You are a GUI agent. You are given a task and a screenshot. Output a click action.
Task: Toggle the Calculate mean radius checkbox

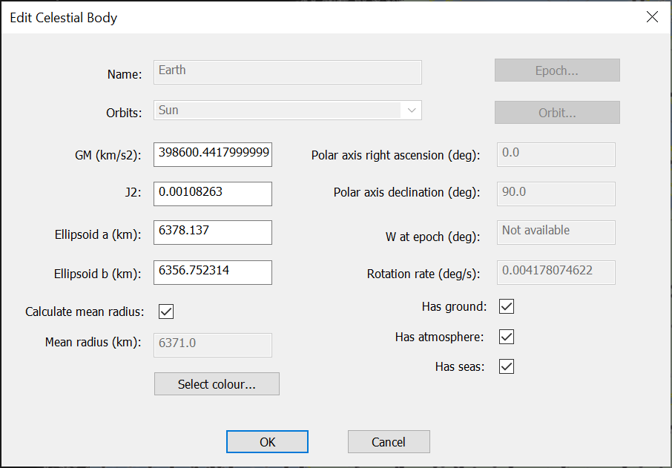(x=166, y=312)
